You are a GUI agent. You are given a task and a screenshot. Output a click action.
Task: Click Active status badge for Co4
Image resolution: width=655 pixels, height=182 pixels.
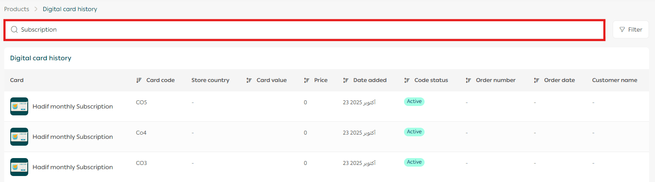tap(414, 132)
